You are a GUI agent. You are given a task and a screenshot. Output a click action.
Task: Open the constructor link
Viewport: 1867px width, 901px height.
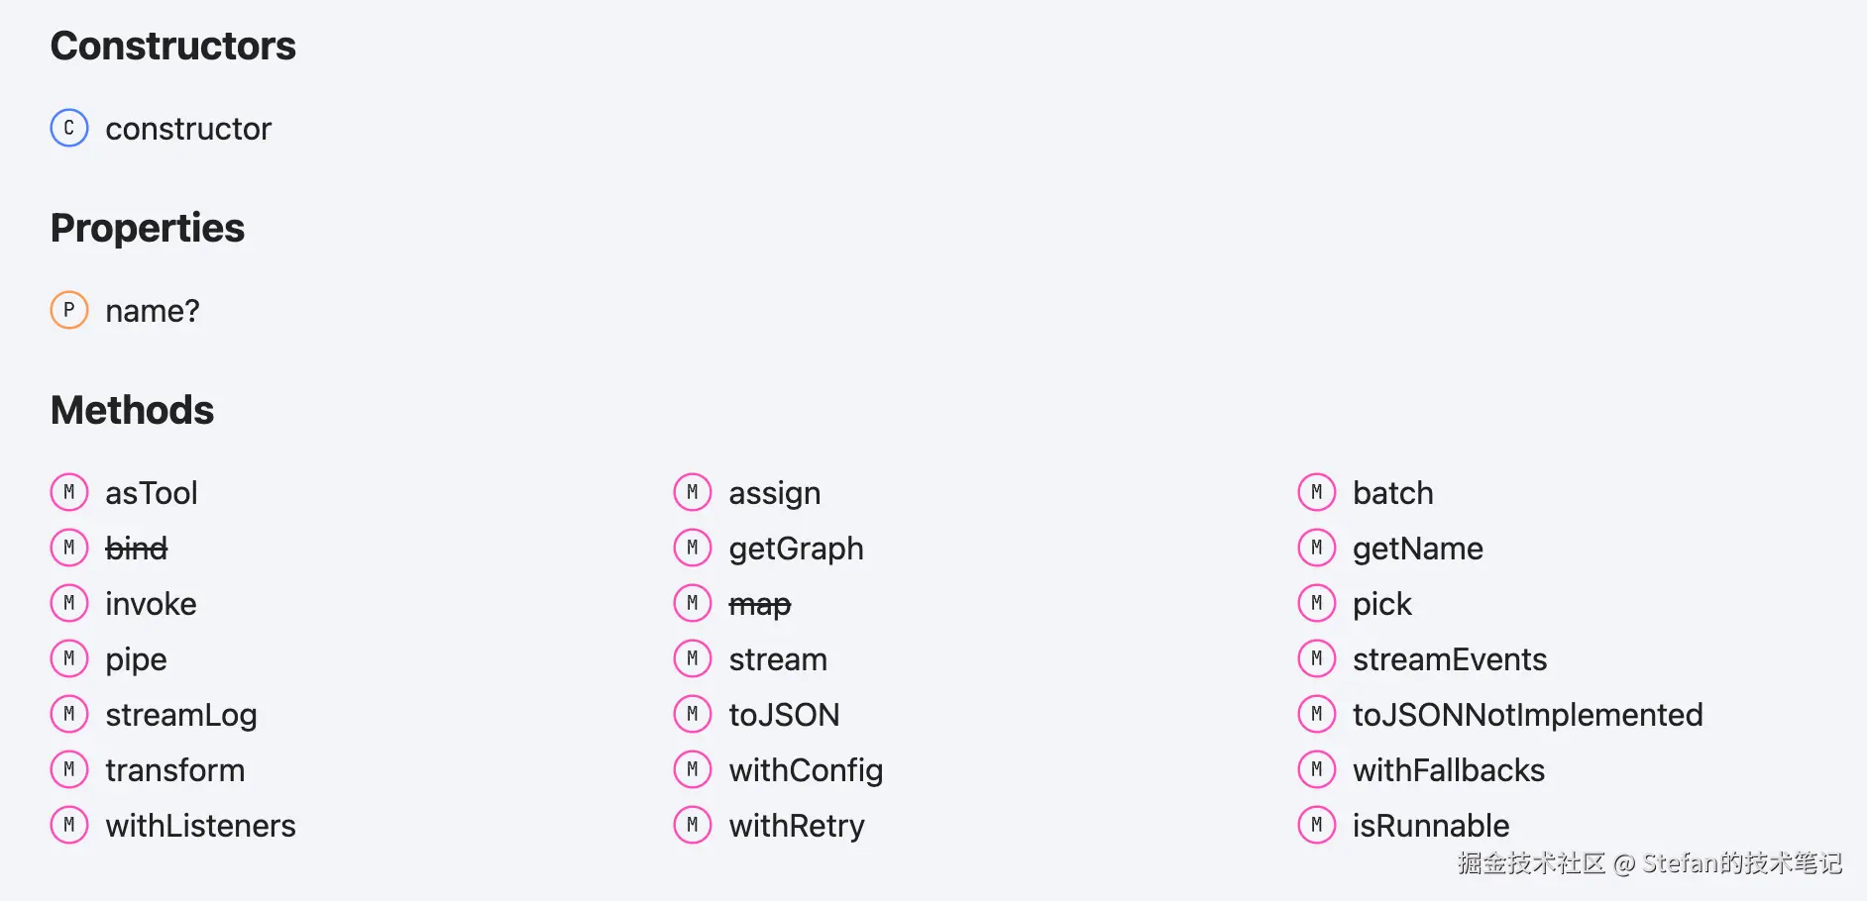(188, 129)
